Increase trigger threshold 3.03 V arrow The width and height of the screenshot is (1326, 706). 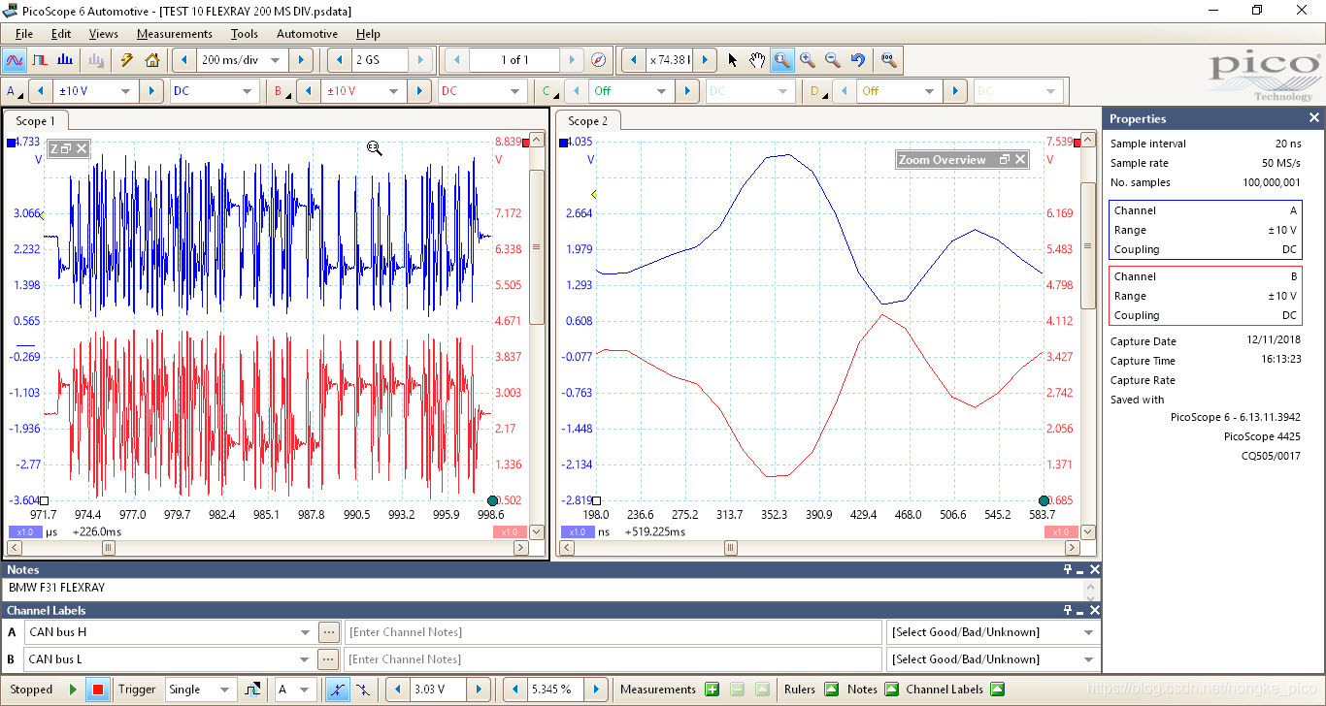click(478, 690)
